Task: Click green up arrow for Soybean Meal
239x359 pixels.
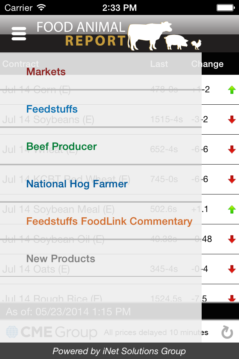Action: click(232, 209)
